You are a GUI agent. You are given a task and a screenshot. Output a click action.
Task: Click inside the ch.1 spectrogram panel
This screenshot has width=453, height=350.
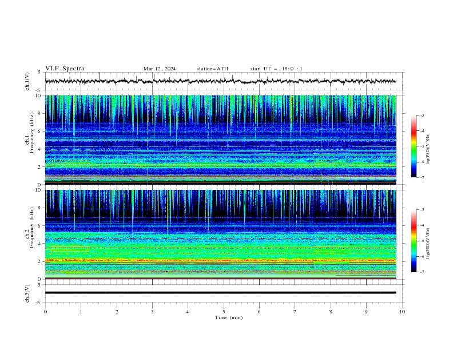tap(220, 140)
